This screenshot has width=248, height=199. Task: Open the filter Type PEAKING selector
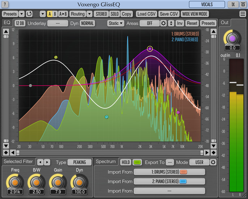(80, 162)
